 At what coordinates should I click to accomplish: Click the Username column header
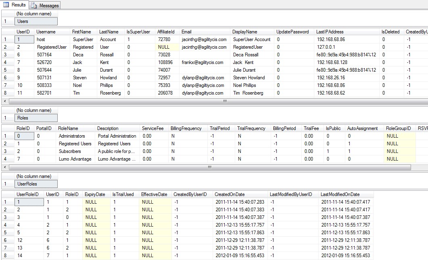click(x=52, y=32)
